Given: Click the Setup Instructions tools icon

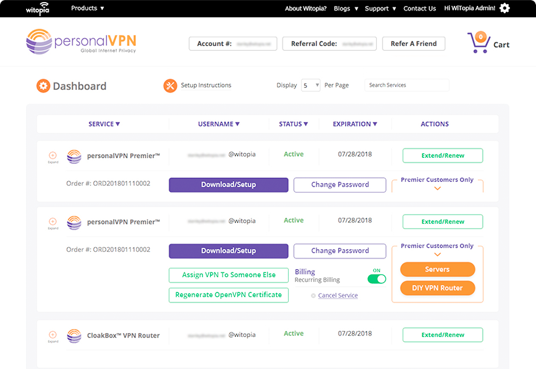Looking at the screenshot, I should click(170, 86).
